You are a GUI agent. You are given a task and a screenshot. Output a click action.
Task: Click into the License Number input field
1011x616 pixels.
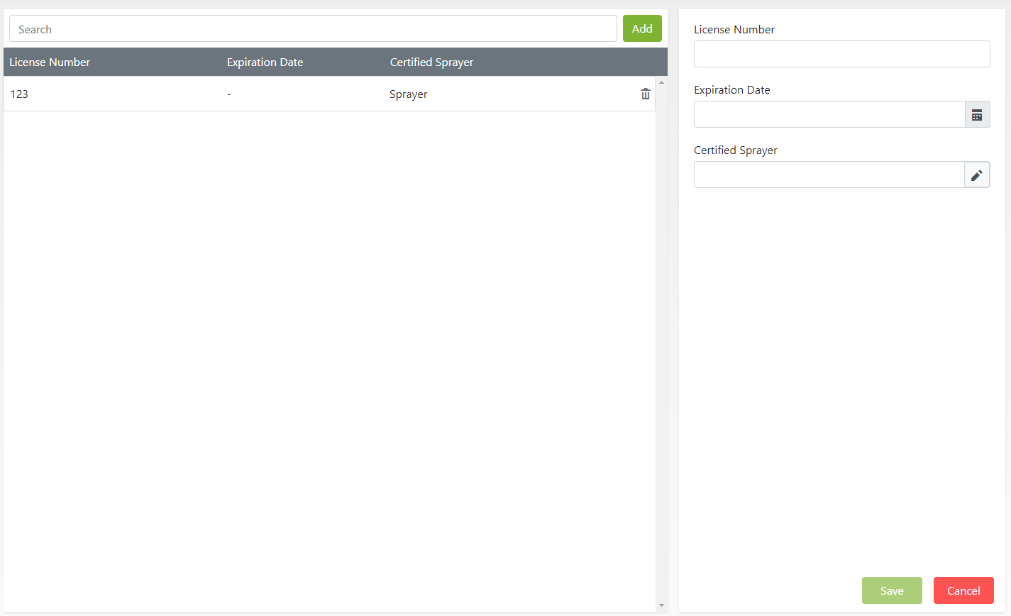841,54
